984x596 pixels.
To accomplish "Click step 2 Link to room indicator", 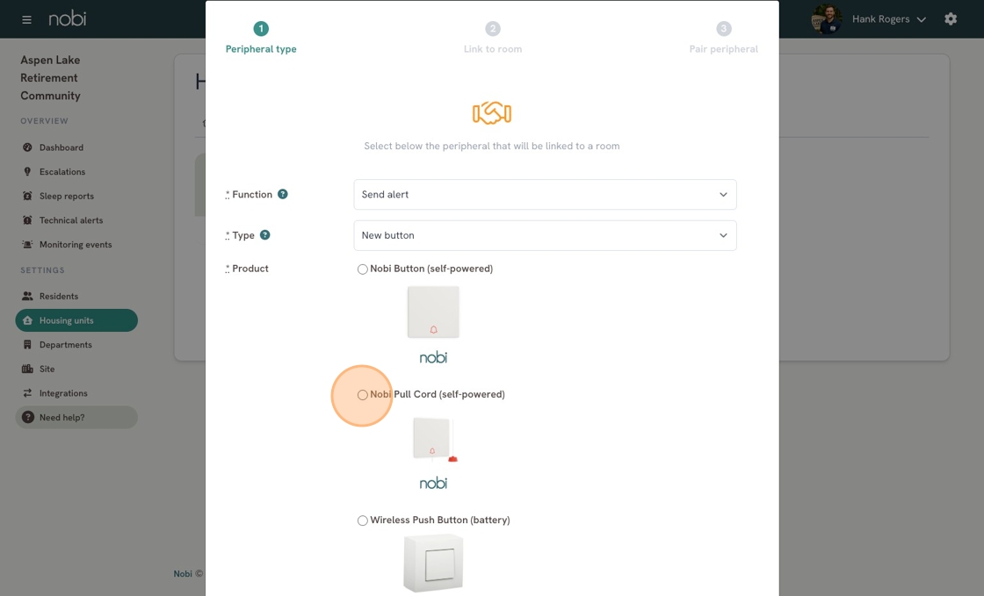I will pyautogui.click(x=492, y=30).
